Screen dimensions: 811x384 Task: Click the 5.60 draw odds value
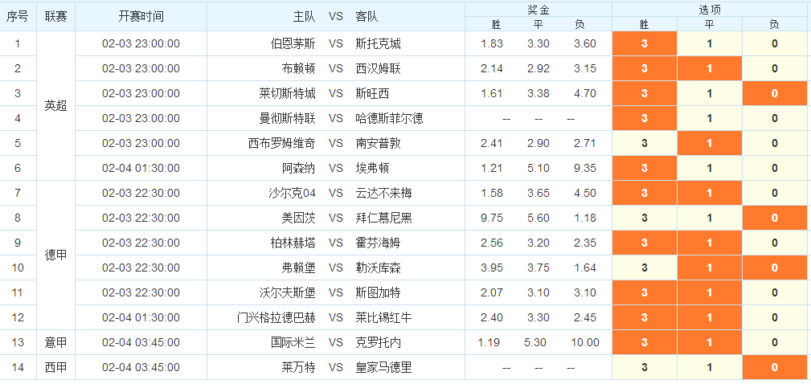pyautogui.click(x=539, y=218)
